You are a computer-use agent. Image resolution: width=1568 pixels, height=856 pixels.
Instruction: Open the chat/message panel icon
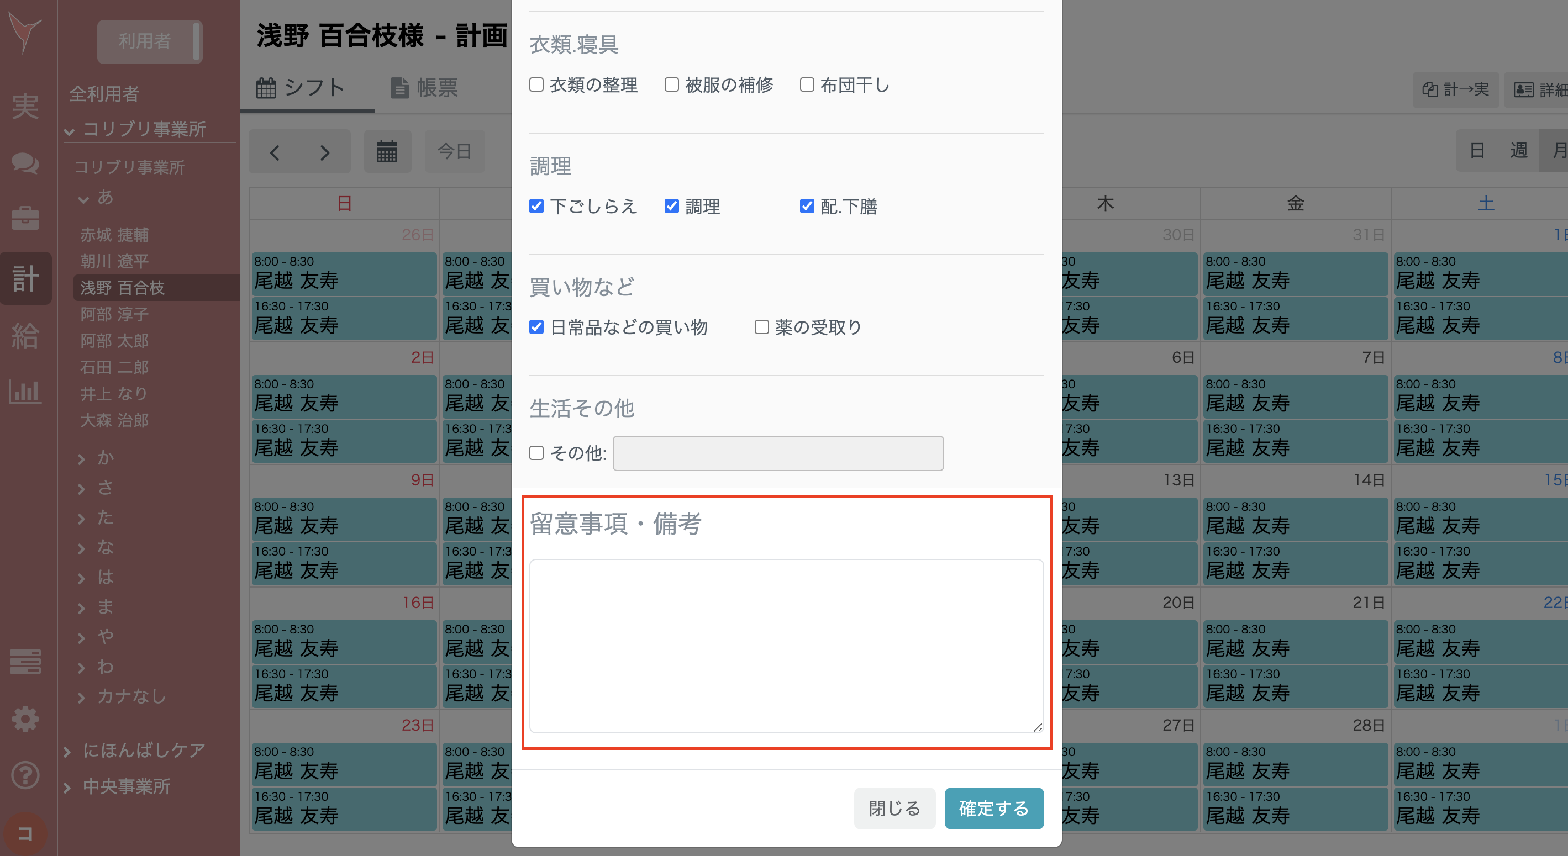(x=25, y=163)
